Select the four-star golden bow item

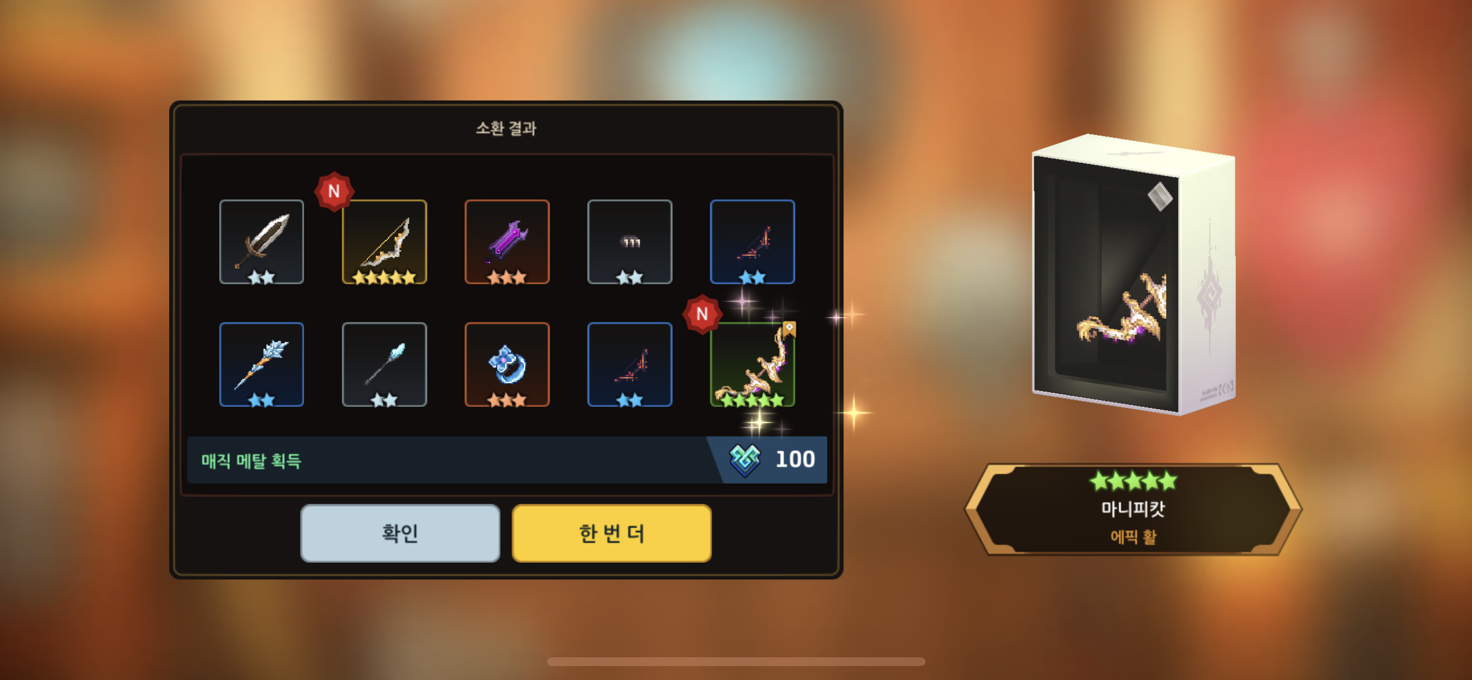click(384, 242)
